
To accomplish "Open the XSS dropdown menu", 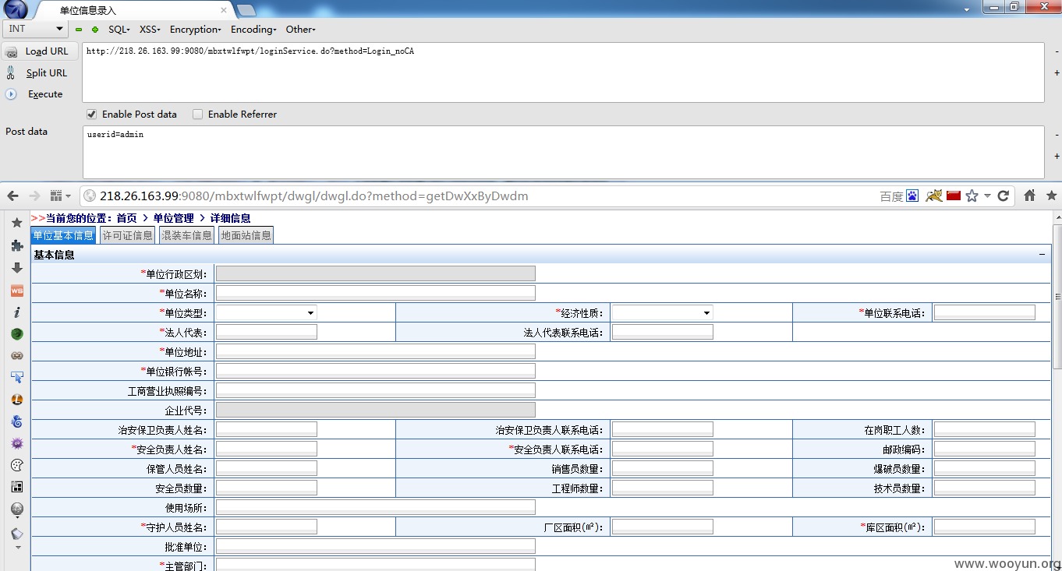I will click(150, 29).
